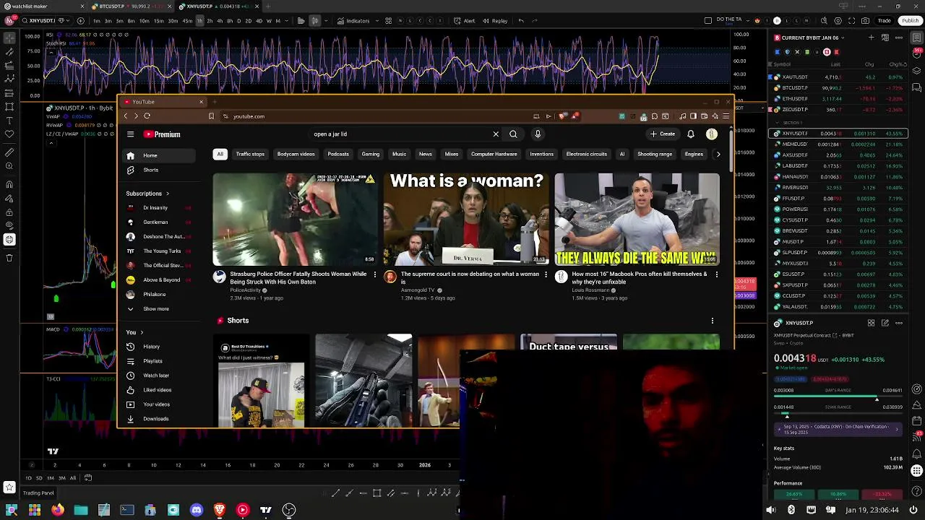
Task: Open the YouTube account avatar menu
Action: tap(712, 134)
